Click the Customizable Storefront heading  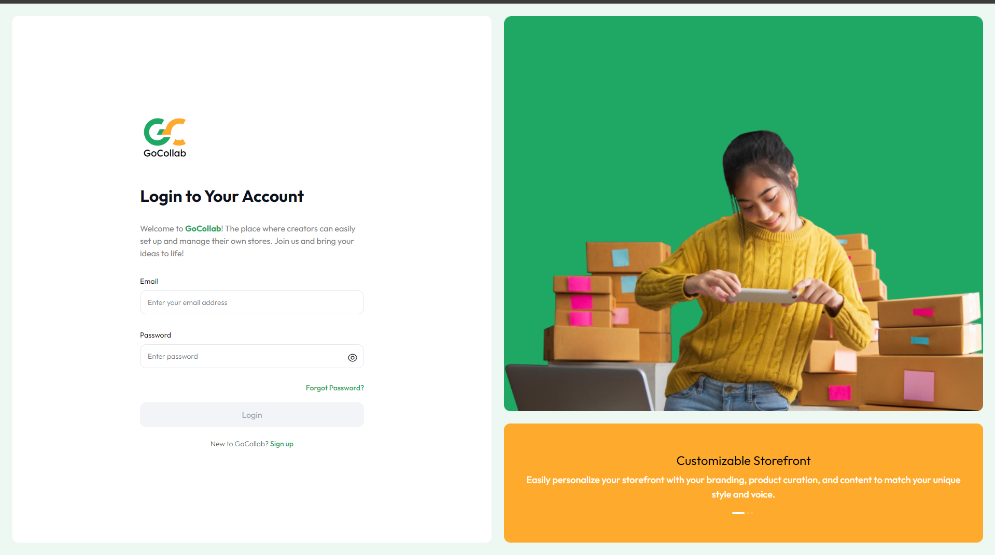[x=743, y=461]
